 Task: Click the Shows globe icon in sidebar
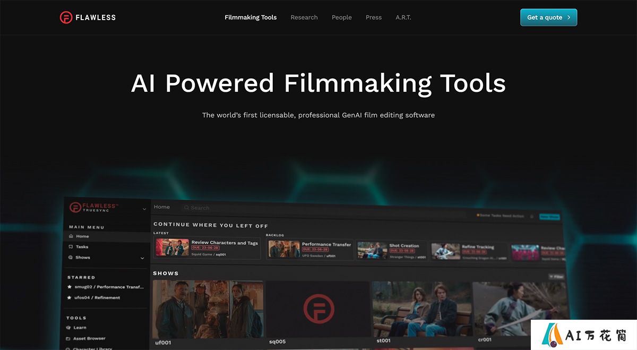(71, 257)
